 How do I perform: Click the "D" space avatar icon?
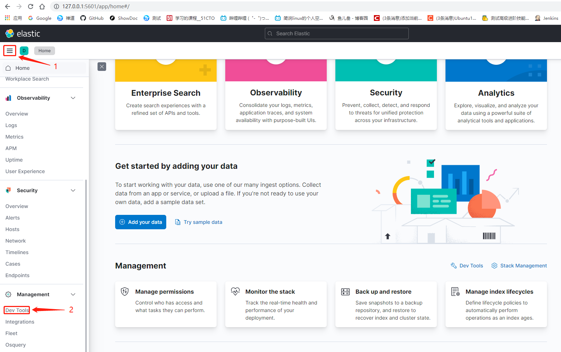coord(24,50)
